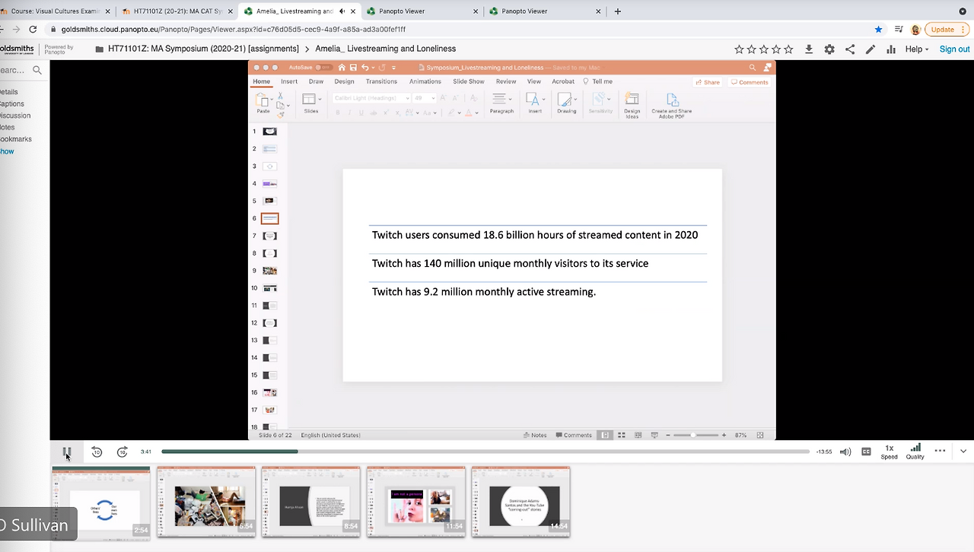Screen dimensions: 974x552
Task: Click the fit slide to window icon
Action: 761,435
